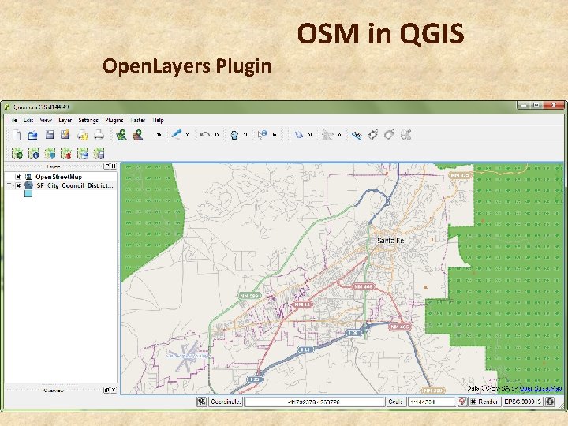Open dropdown arrow next to Identify tool
The height and width of the screenshot is (426, 568).
(275, 135)
